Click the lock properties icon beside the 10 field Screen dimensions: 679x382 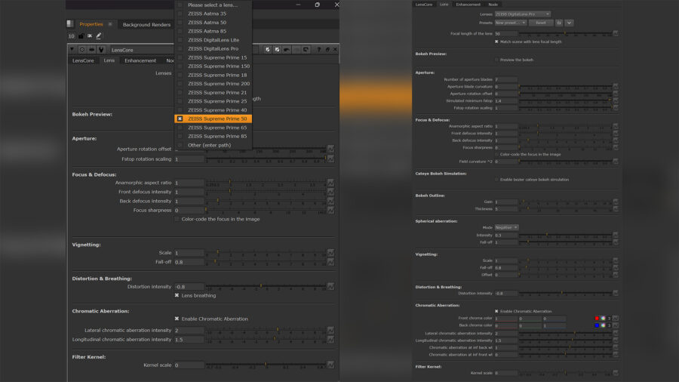click(81, 36)
